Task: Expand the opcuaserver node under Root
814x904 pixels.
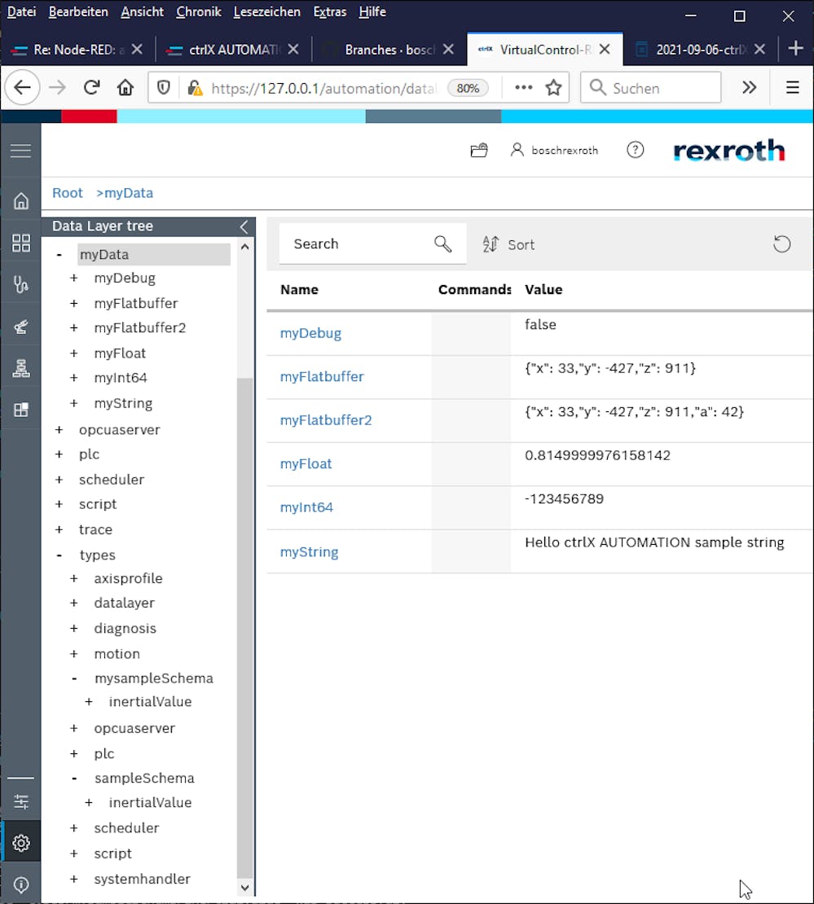Action: pos(59,430)
